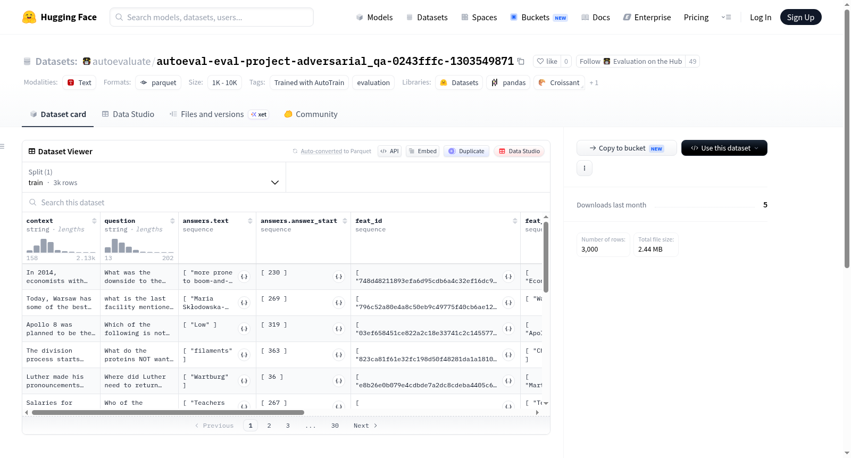Expand JSON for feat_id e8b26e0b079e cell
This screenshot has height=458, width=851.
click(508, 381)
